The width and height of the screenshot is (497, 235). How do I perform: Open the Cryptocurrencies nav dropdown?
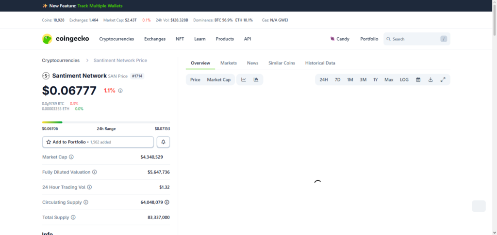(116, 39)
